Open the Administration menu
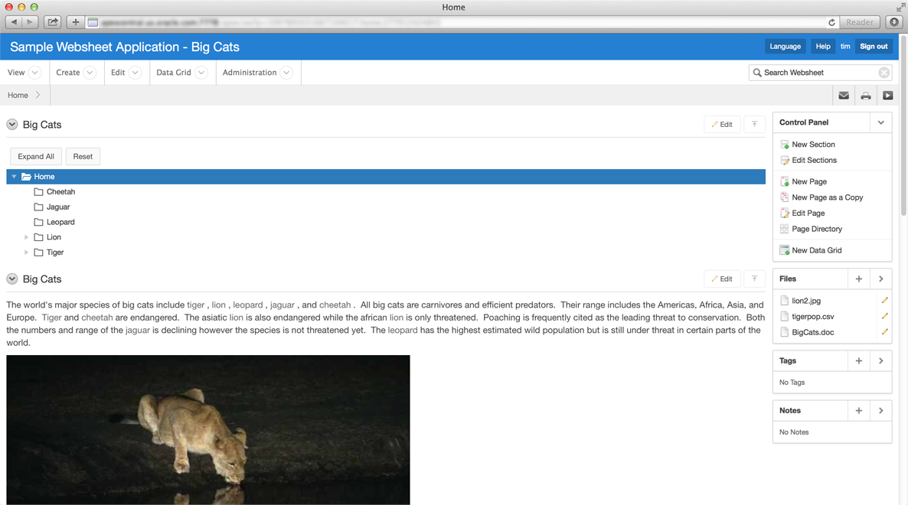 coord(256,73)
